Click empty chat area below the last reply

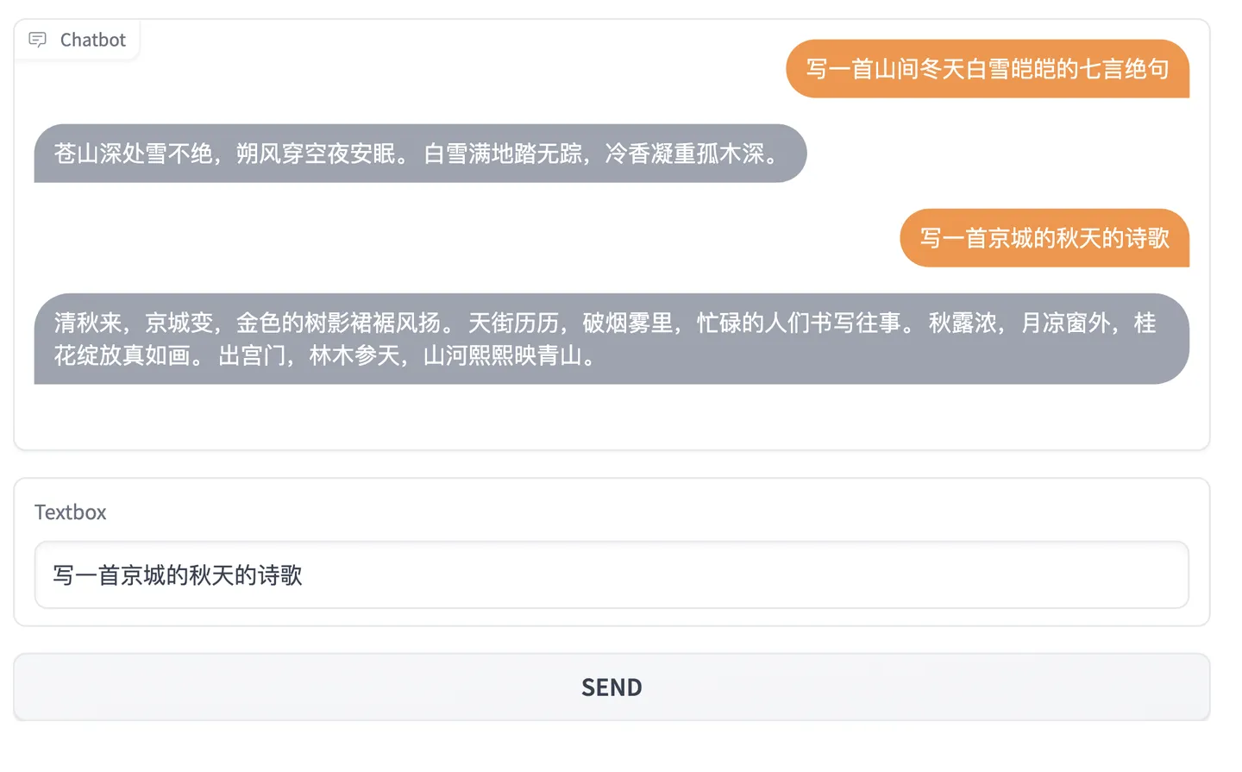click(611, 418)
